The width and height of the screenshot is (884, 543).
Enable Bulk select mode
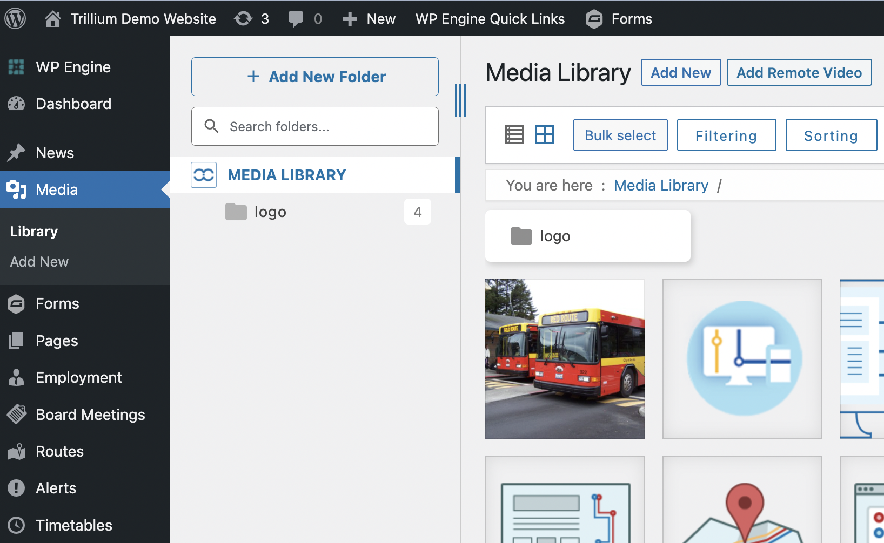pyautogui.click(x=620, y=135)
